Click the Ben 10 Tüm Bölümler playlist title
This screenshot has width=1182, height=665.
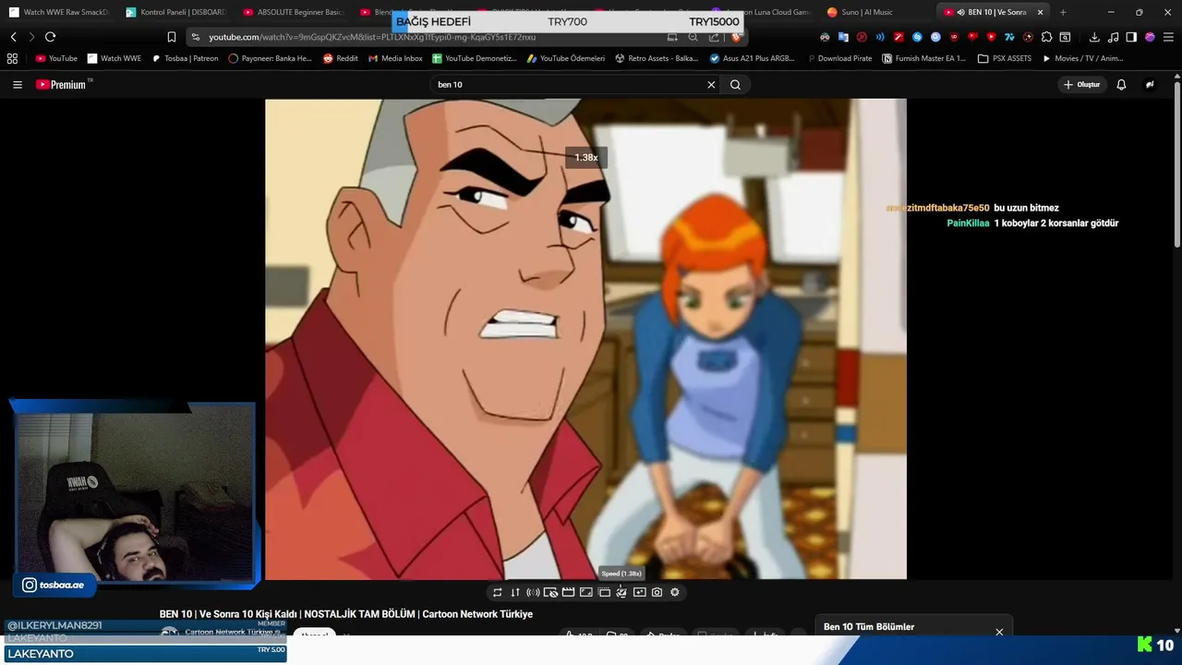(x=869, y=627)
